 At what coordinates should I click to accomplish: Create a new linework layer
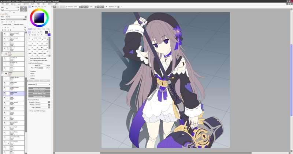point(5,27)
